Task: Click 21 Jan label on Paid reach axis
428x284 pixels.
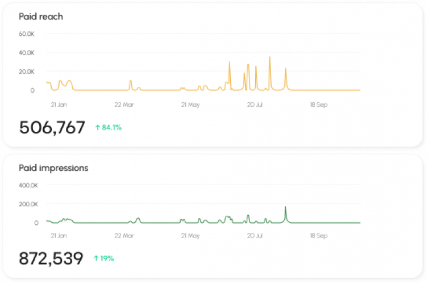Action: coord(59,105)
